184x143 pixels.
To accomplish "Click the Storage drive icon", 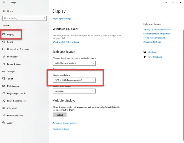I will click(x=4, y=71).
